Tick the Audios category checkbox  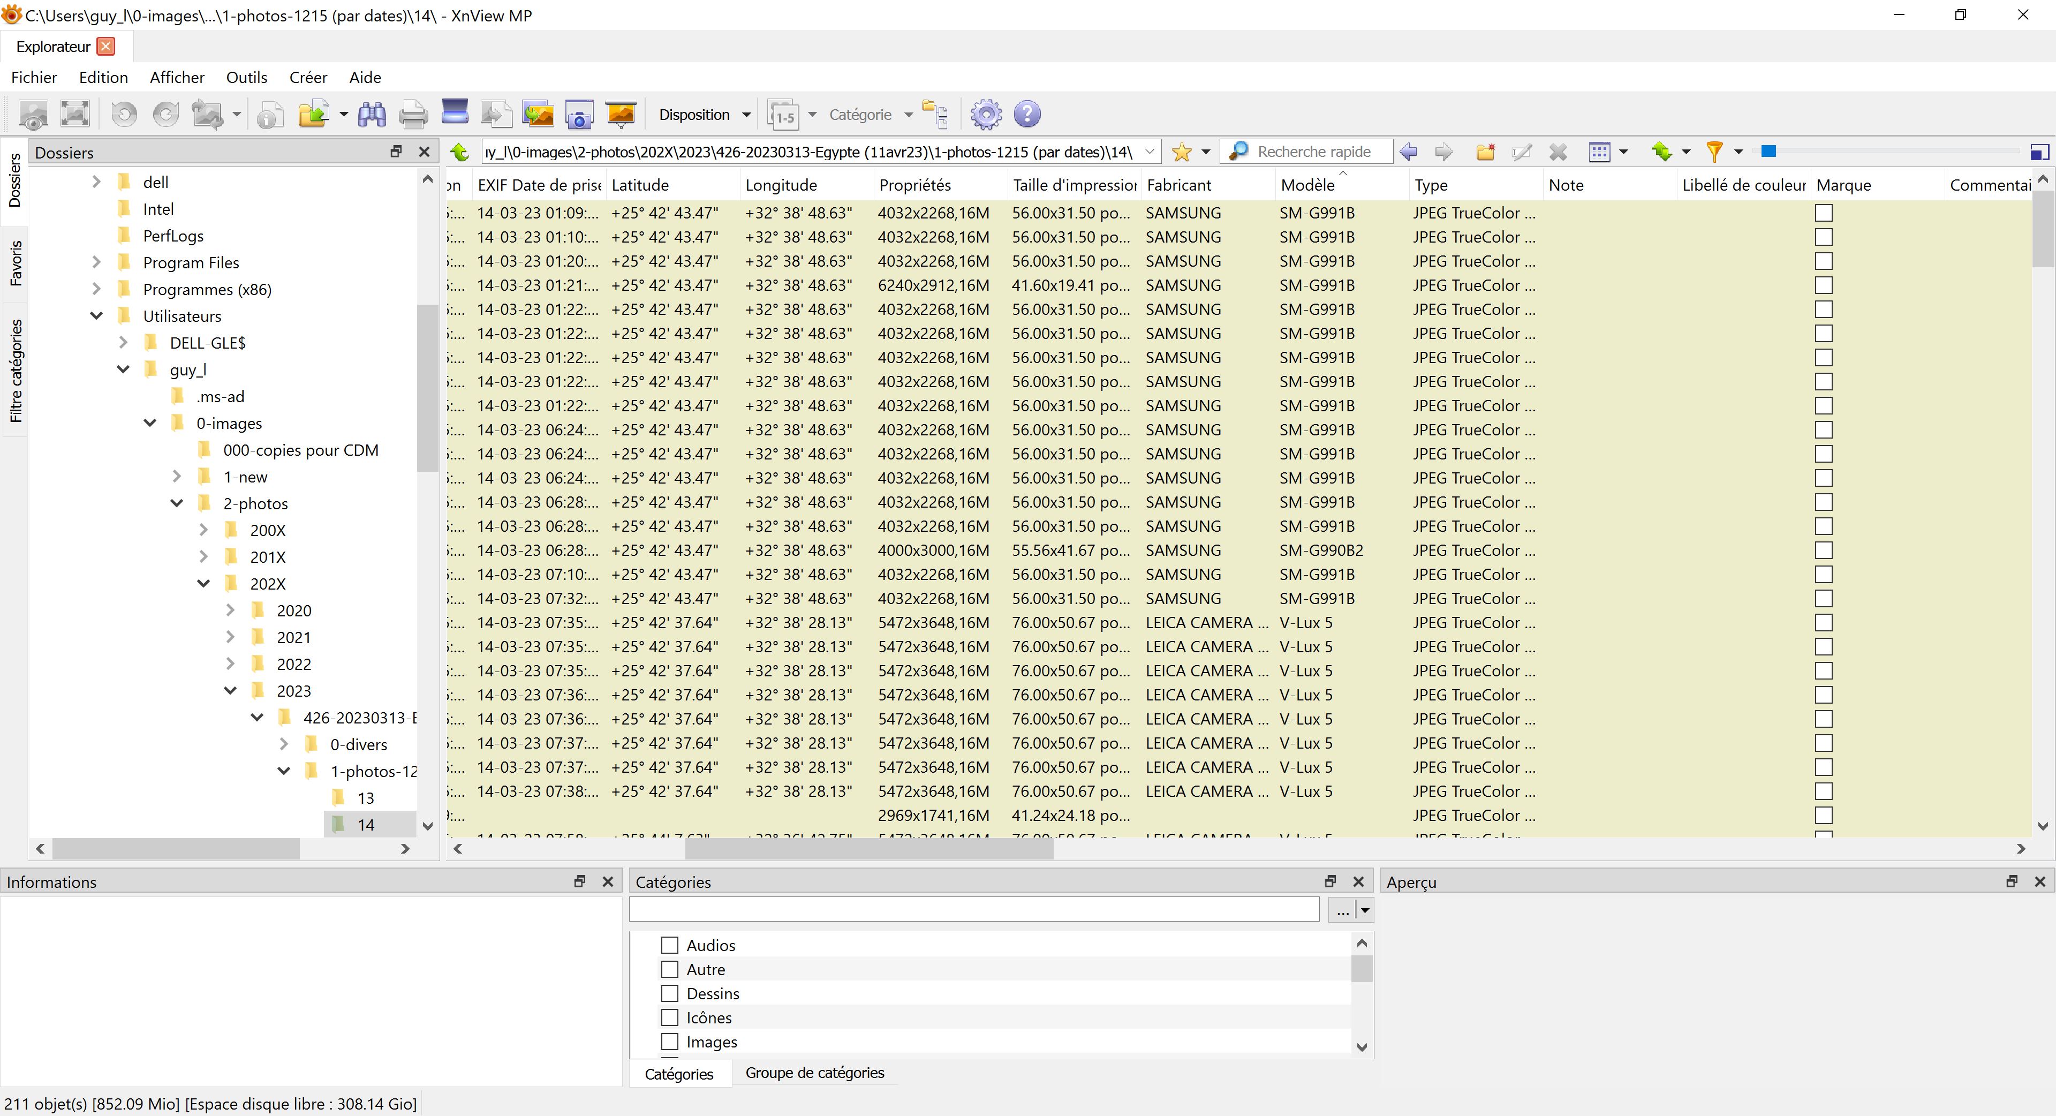click(x=670, y=945)
